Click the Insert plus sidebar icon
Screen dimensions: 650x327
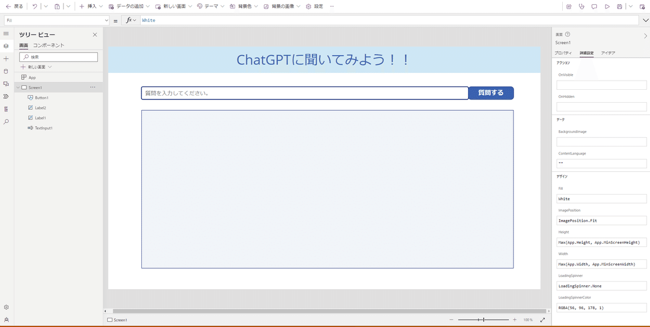(x=6, y=58)
